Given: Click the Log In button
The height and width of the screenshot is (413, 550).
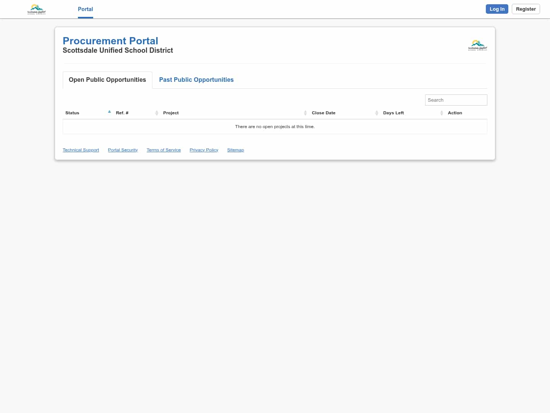Looking at the screenshot, I should coord(497,9).
